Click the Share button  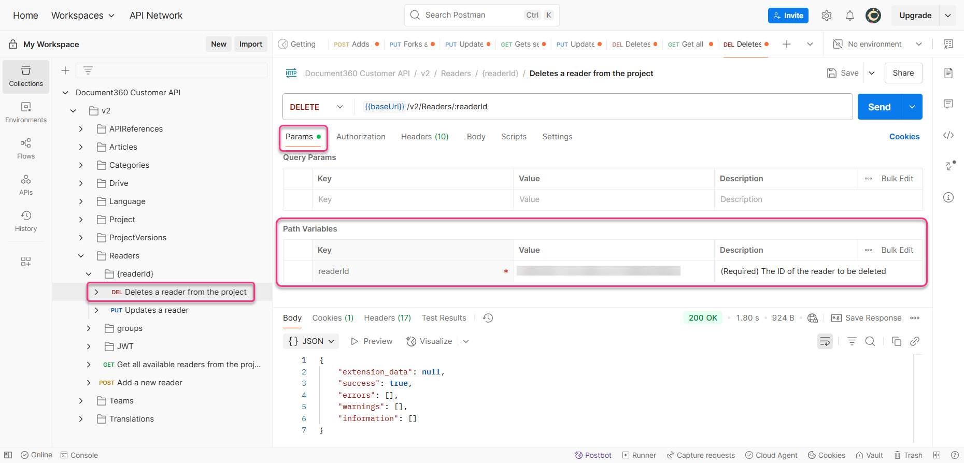pos(903,73)
